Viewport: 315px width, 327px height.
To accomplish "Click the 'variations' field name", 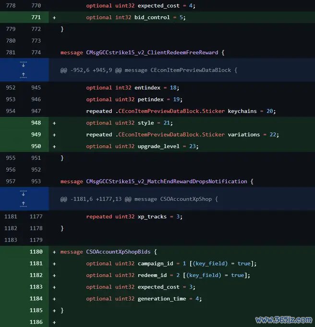I will [x=244, y=135].
